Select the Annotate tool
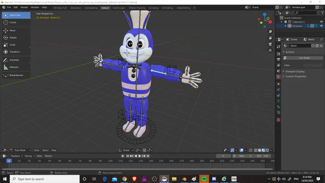Viewport: 325px width, 183px height. pos(16,60)
